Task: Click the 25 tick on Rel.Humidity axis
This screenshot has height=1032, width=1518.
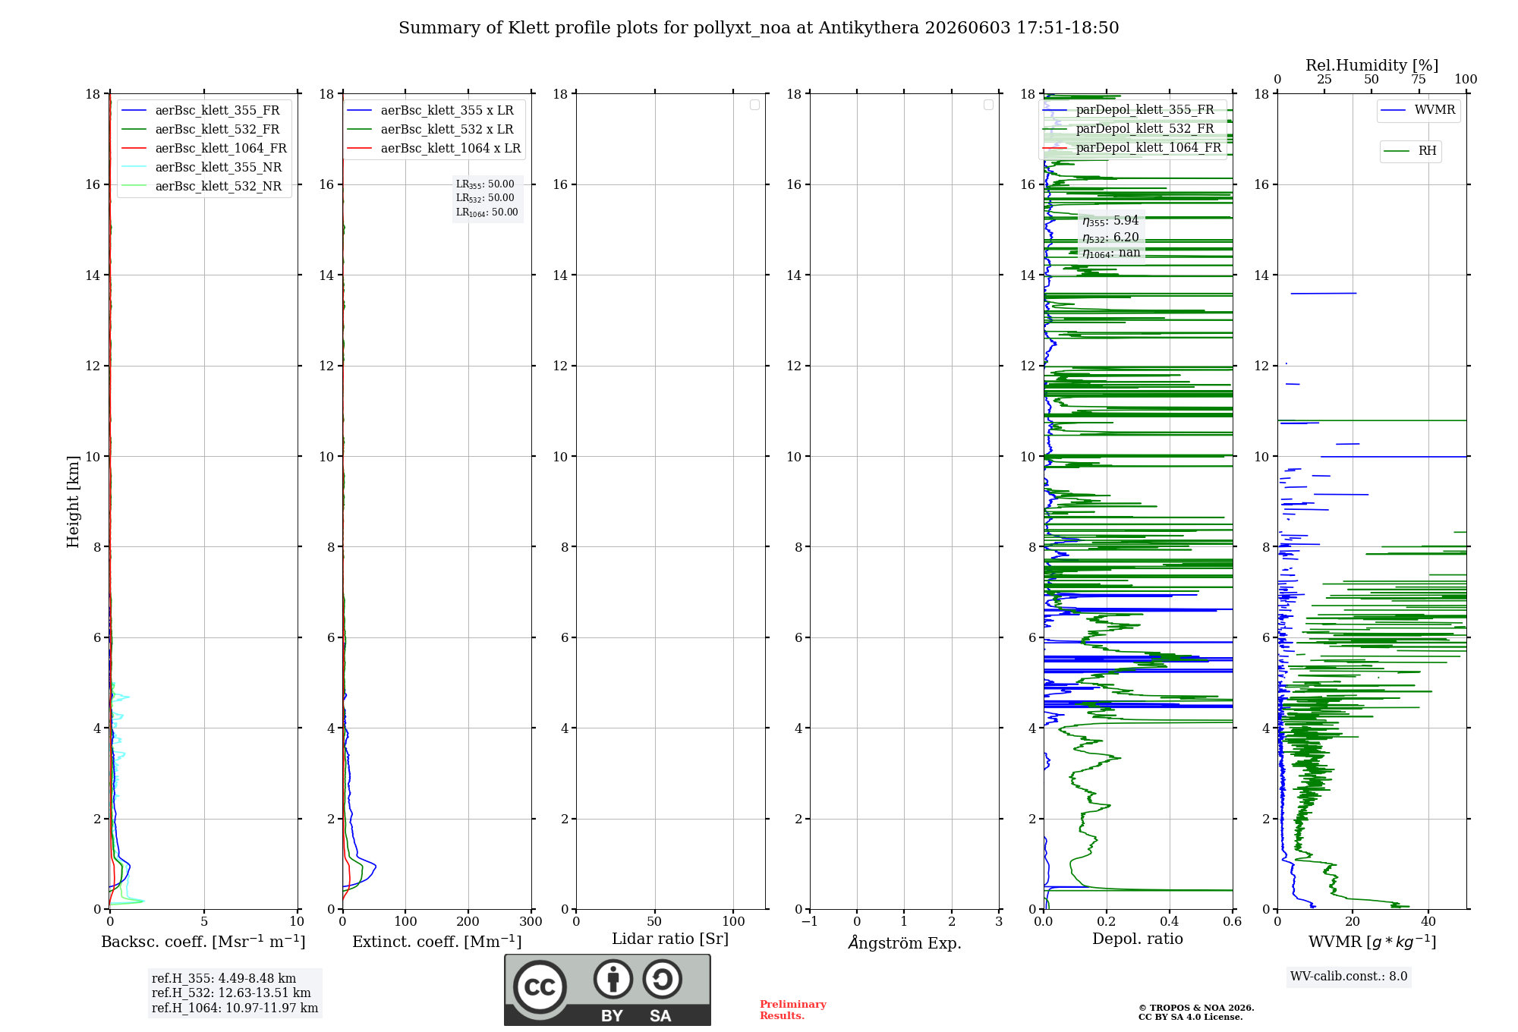Action: 1324,80
